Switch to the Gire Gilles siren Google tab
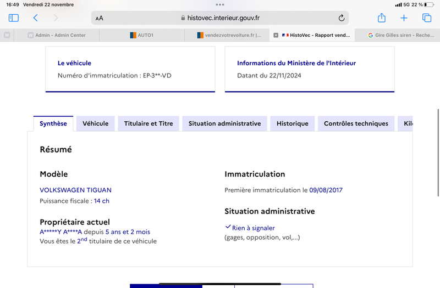 pyautogui.click(x=397, y=35)
